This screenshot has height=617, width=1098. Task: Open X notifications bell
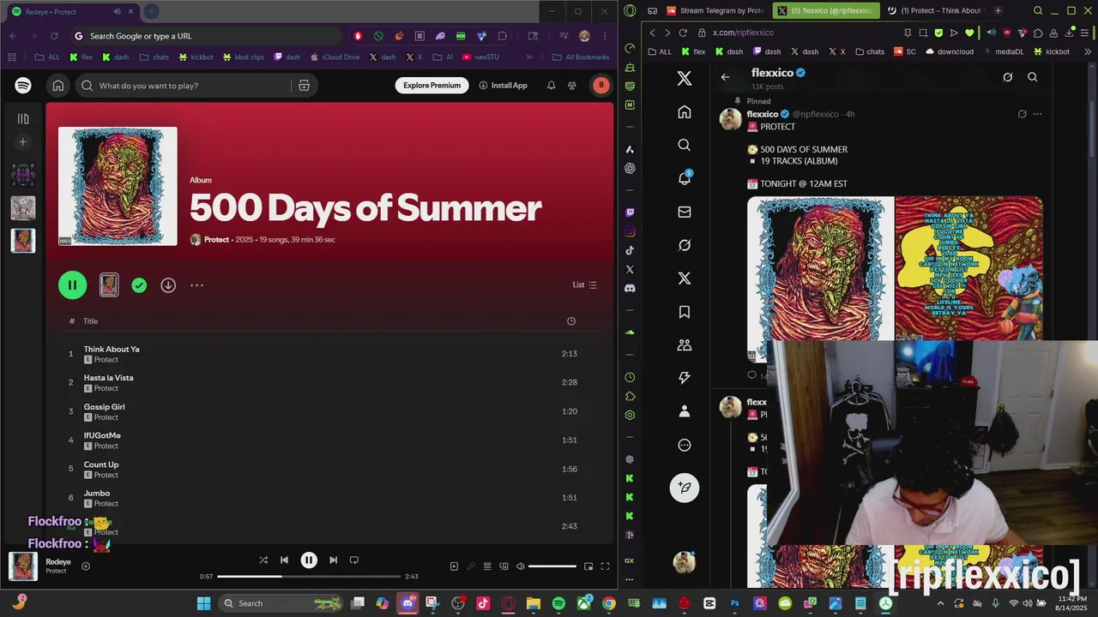684,178
